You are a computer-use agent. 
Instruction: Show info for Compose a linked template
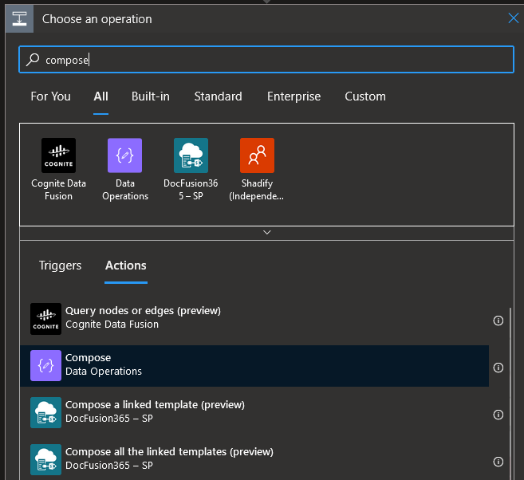pos(498,415)
